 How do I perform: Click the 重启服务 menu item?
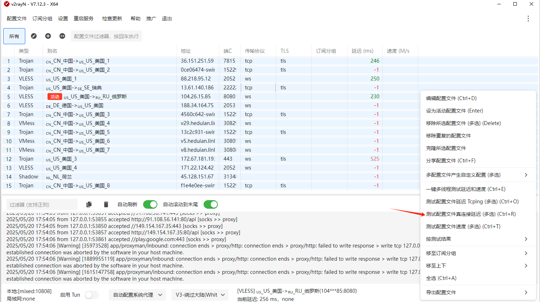[84, 19]
